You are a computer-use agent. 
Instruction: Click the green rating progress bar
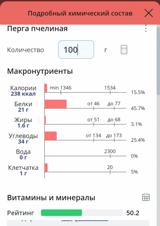point(62,213)
